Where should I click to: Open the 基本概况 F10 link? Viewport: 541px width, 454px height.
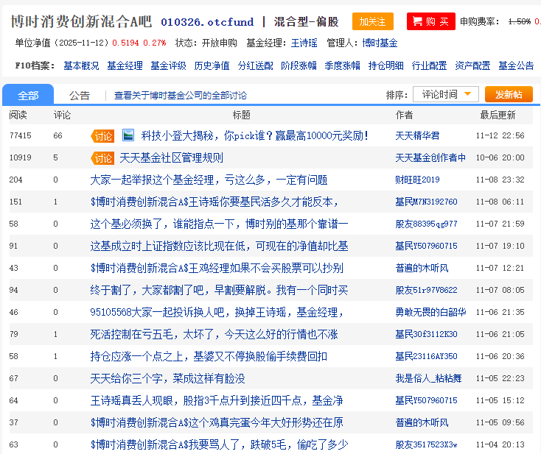point(81,65)
